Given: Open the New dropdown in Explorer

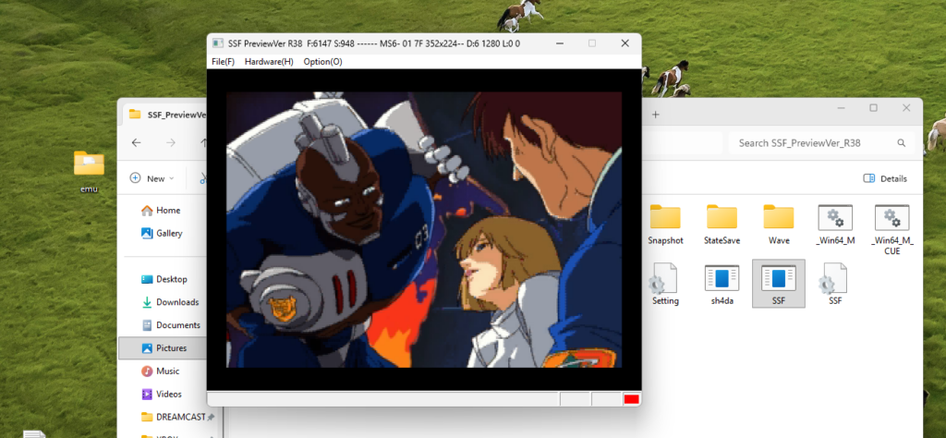Looking at the screenshot, I should click(152, 178).
